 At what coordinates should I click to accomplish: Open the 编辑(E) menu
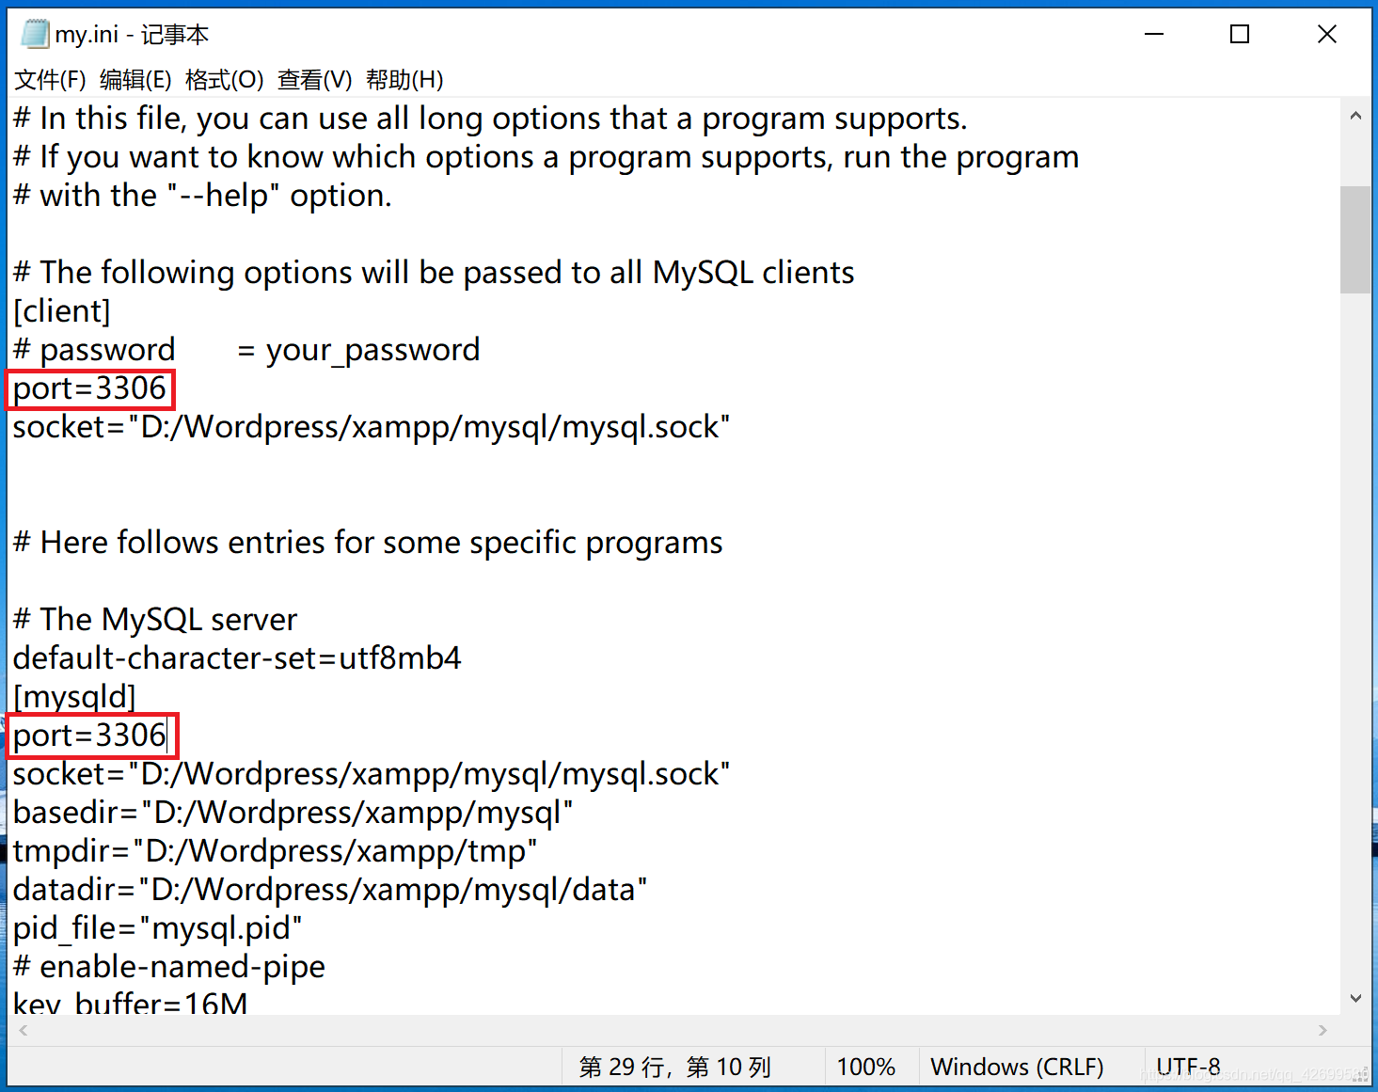135,80
